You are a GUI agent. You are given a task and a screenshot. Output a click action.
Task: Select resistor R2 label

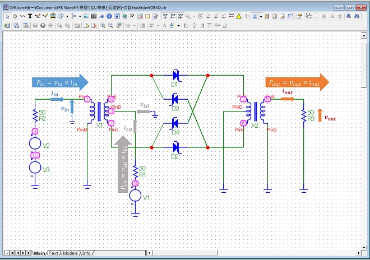[x=43, y=119]
